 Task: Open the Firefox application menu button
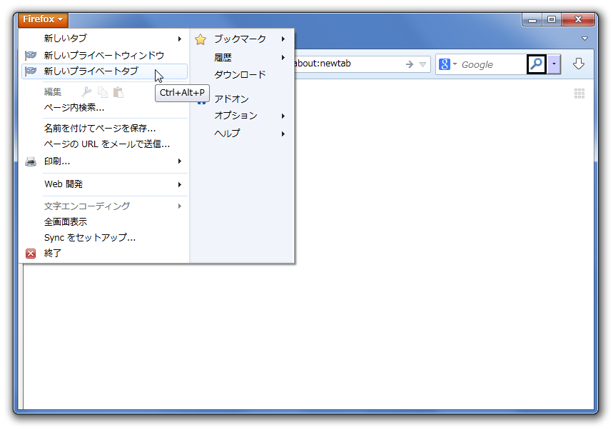tap(43, 19)
